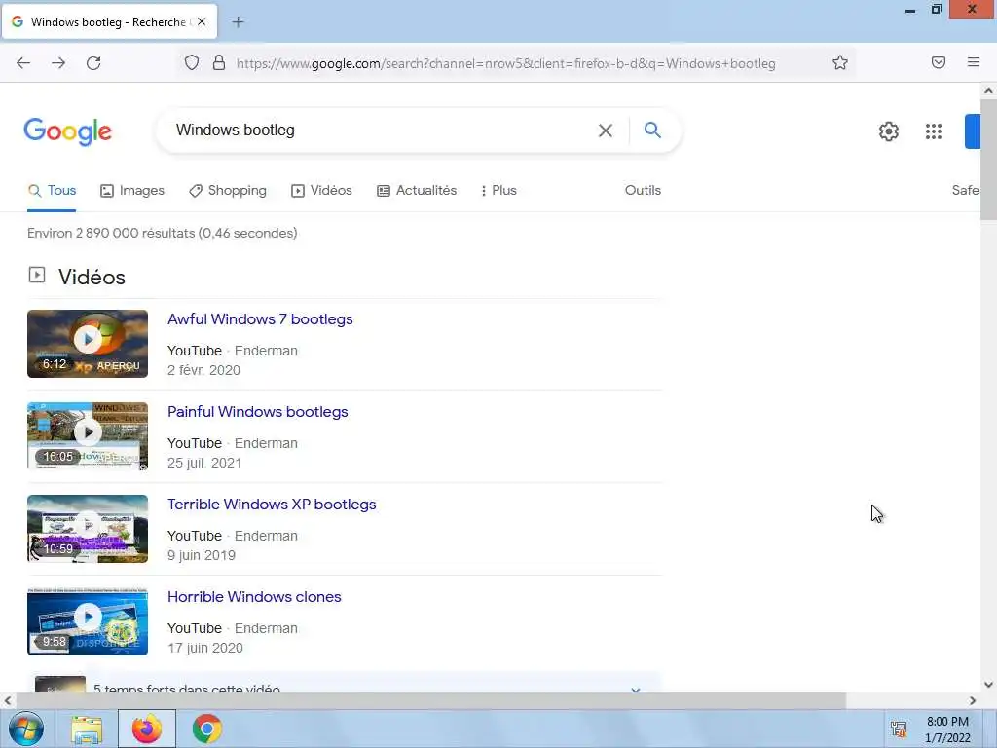Expand the 5 temps forts chevron
The image size is (997, 748).
[x=635, y=689]
